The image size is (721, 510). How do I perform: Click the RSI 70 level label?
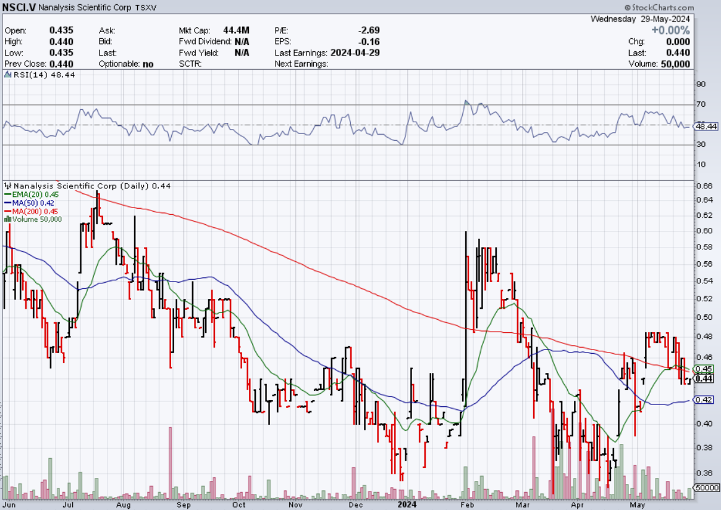(701, 104)
